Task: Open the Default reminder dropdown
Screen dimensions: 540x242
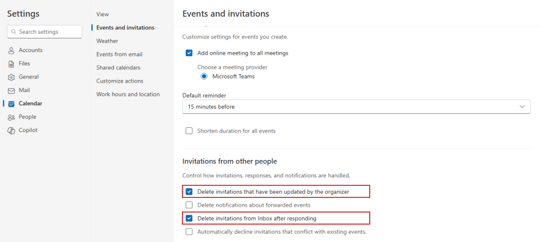Action: tap(356, 107)
